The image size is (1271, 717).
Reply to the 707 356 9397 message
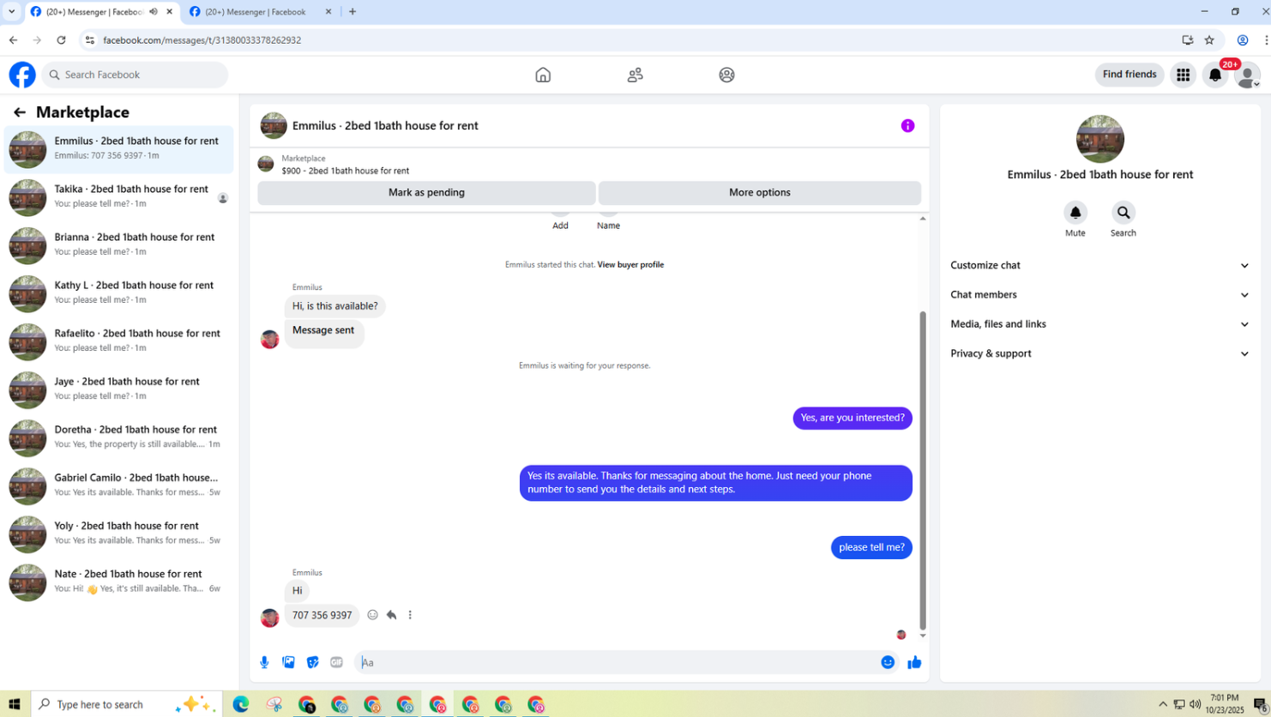pos(391,615)
